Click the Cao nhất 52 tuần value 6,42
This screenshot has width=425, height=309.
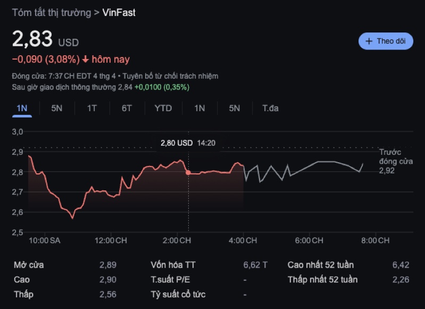coord(401,265)
